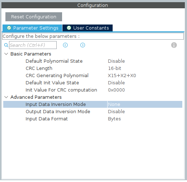The width and height of the screenshot is (187, 182).
Task: Open the parameter info icon
Action: tap(174, 45)
